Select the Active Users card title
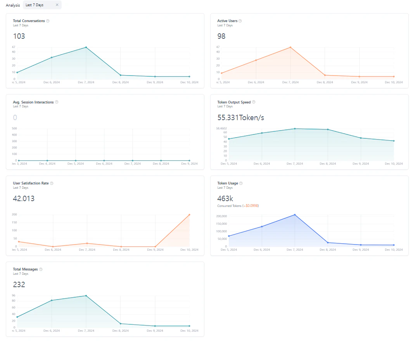The image size is (420, 348). tap(227, 21)
